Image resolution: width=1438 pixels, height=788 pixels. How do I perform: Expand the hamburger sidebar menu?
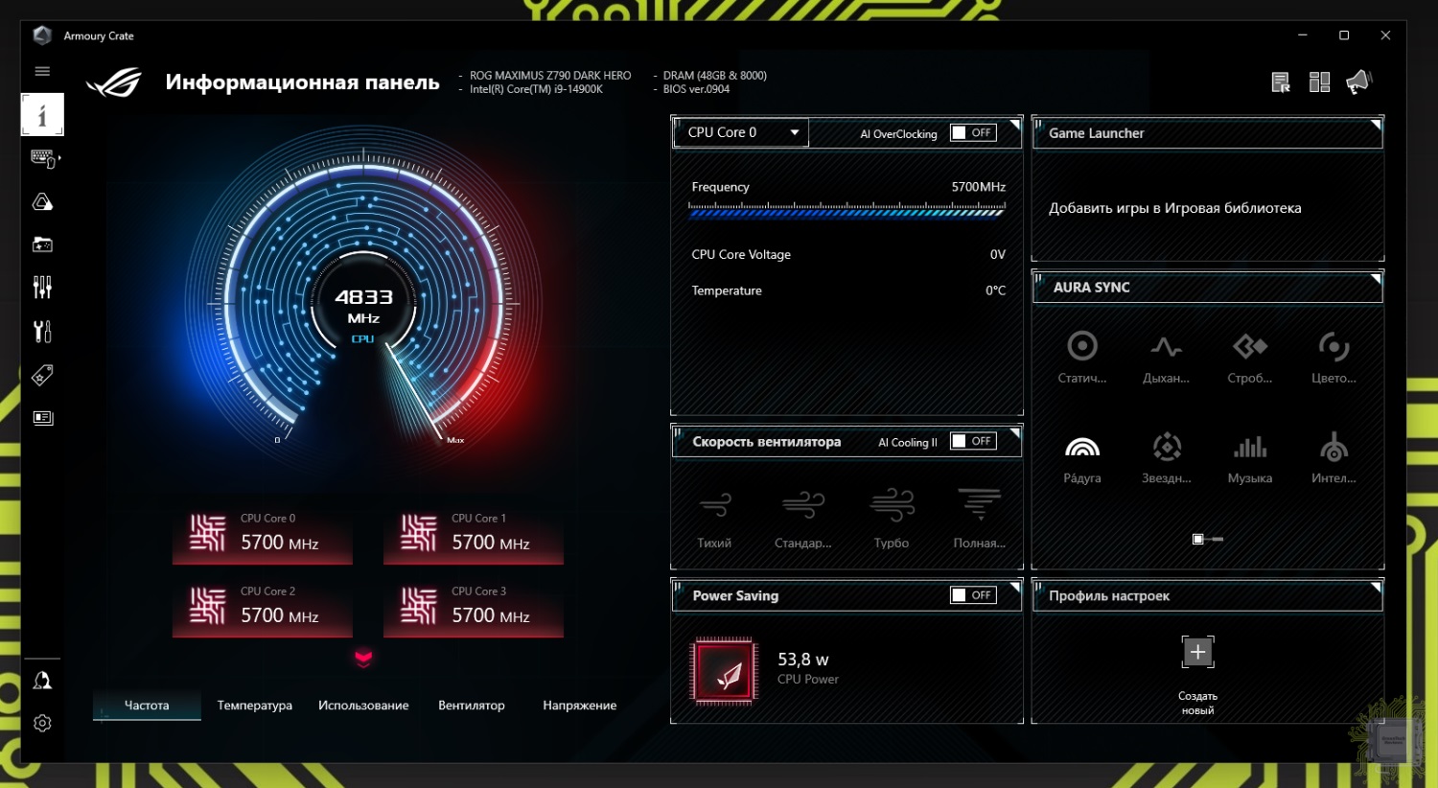click(42, 71)
